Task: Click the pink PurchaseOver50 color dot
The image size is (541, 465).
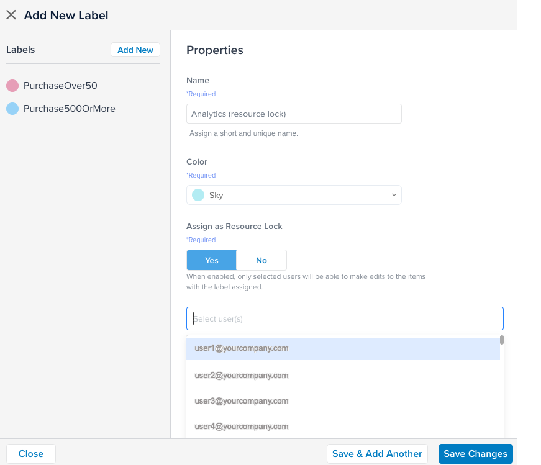Action: coord(12,86)
